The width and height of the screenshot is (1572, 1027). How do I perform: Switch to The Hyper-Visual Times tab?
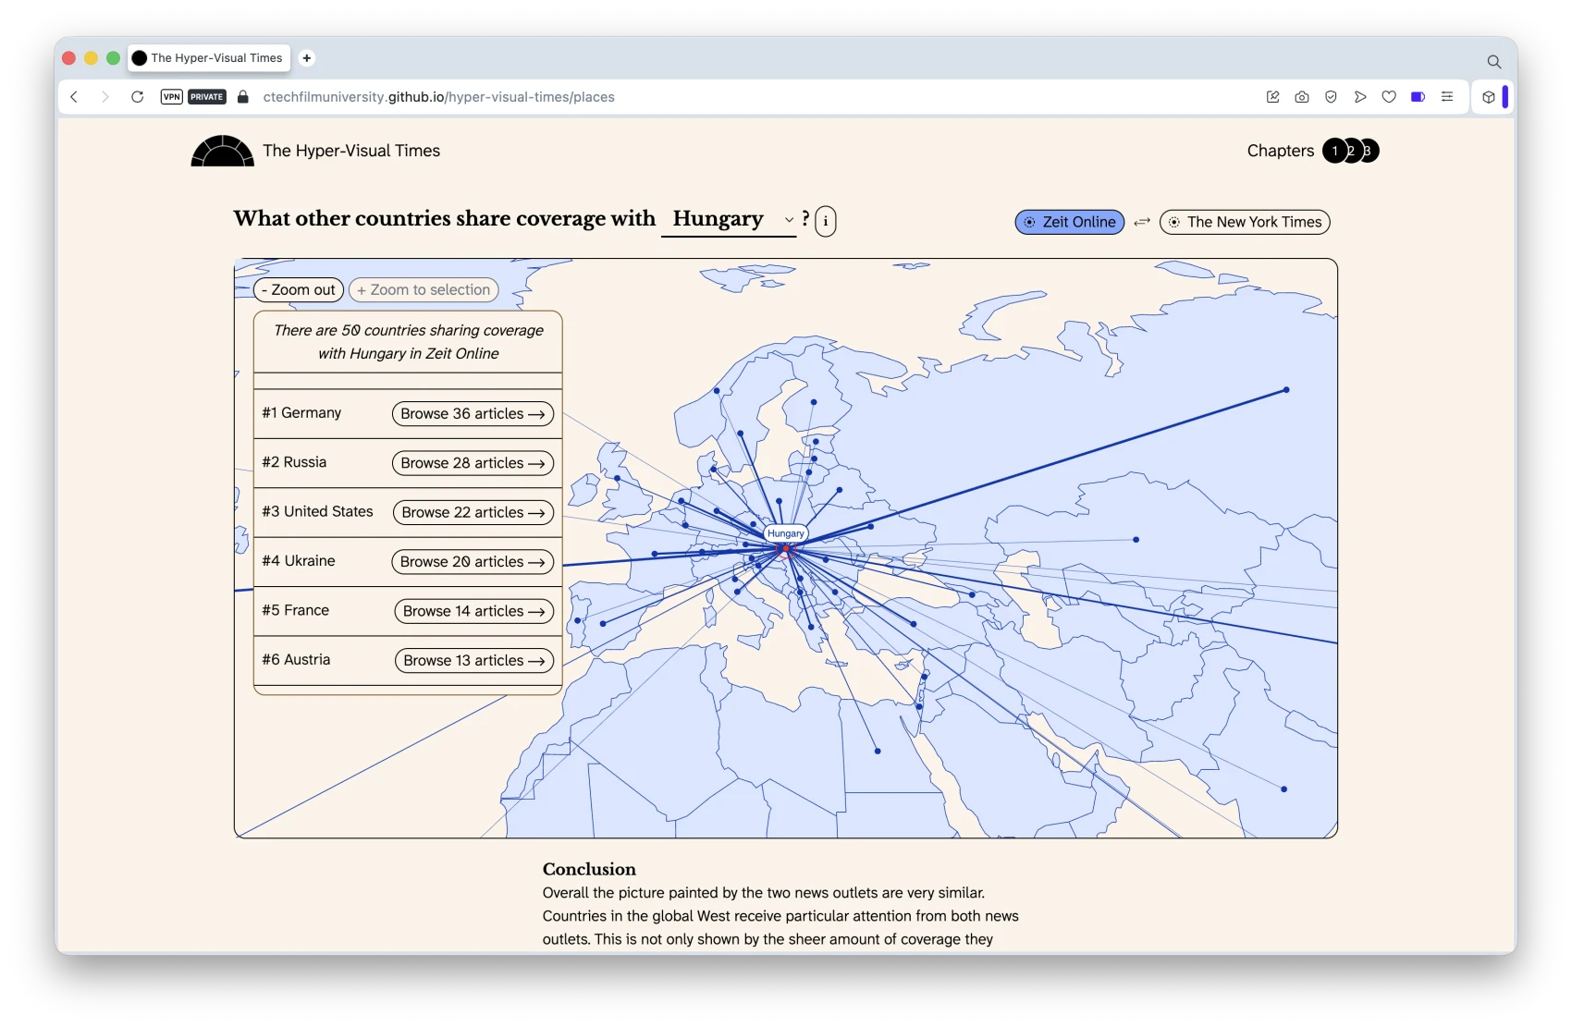[210, 58]
